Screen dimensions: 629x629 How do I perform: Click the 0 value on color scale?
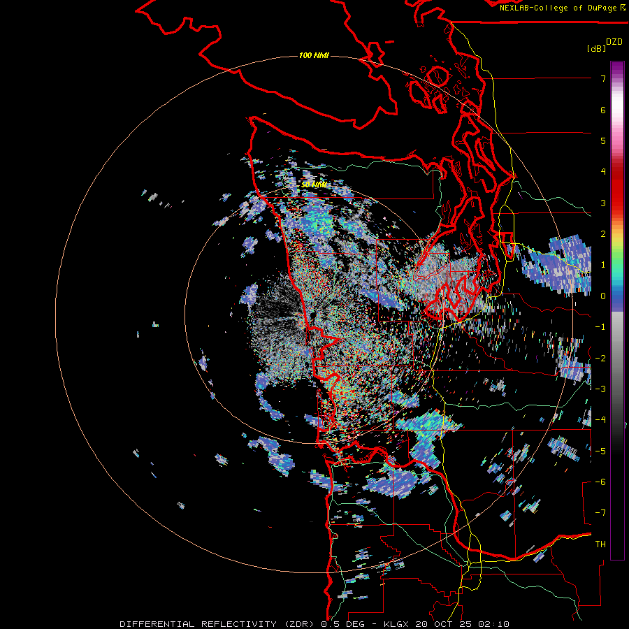(603, 296)
